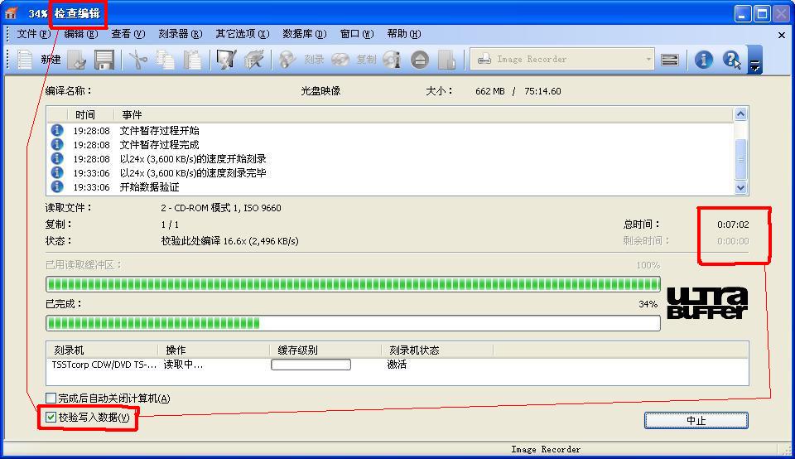Click the toolbar icon after Paste
The width and height of the screenshot is (795, 459).
click(226, 60)
